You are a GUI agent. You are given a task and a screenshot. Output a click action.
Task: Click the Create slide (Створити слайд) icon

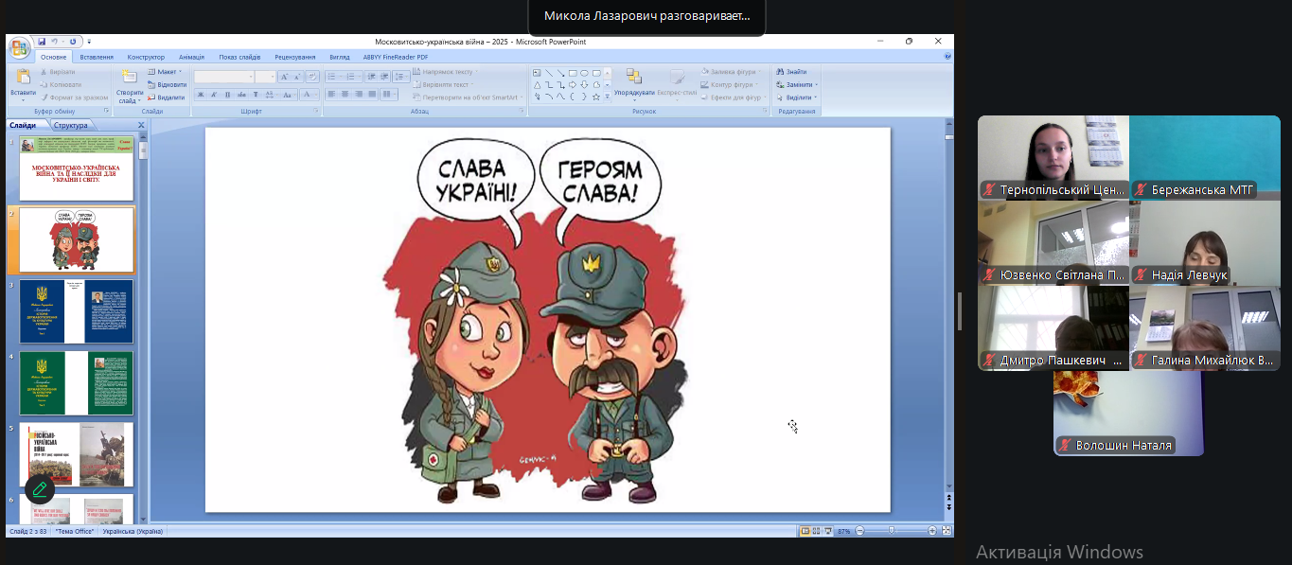(x=130, y=79)
